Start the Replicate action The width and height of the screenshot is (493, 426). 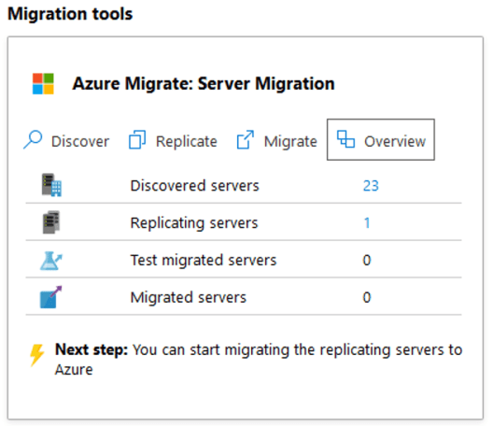pyautogui.click(x=173, y=141)
